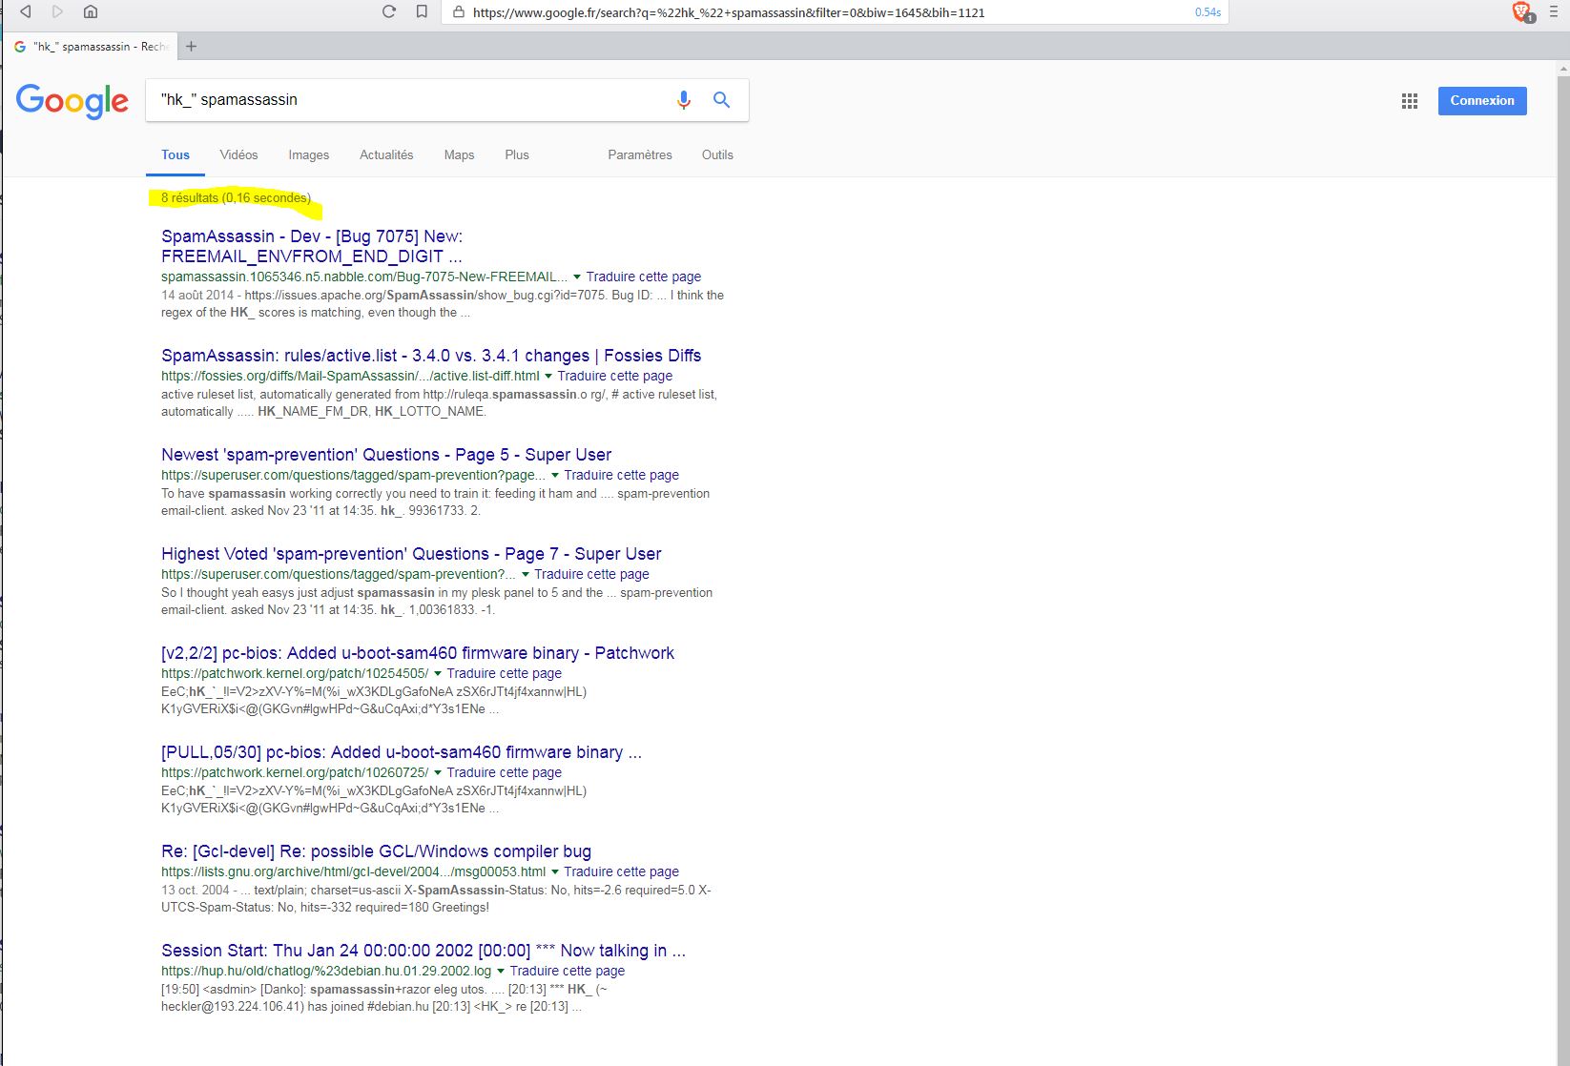This screenshot has width=1570, height=1066.
Task: Open the Outils search tools menu
Action: click(x=717, y=154)
